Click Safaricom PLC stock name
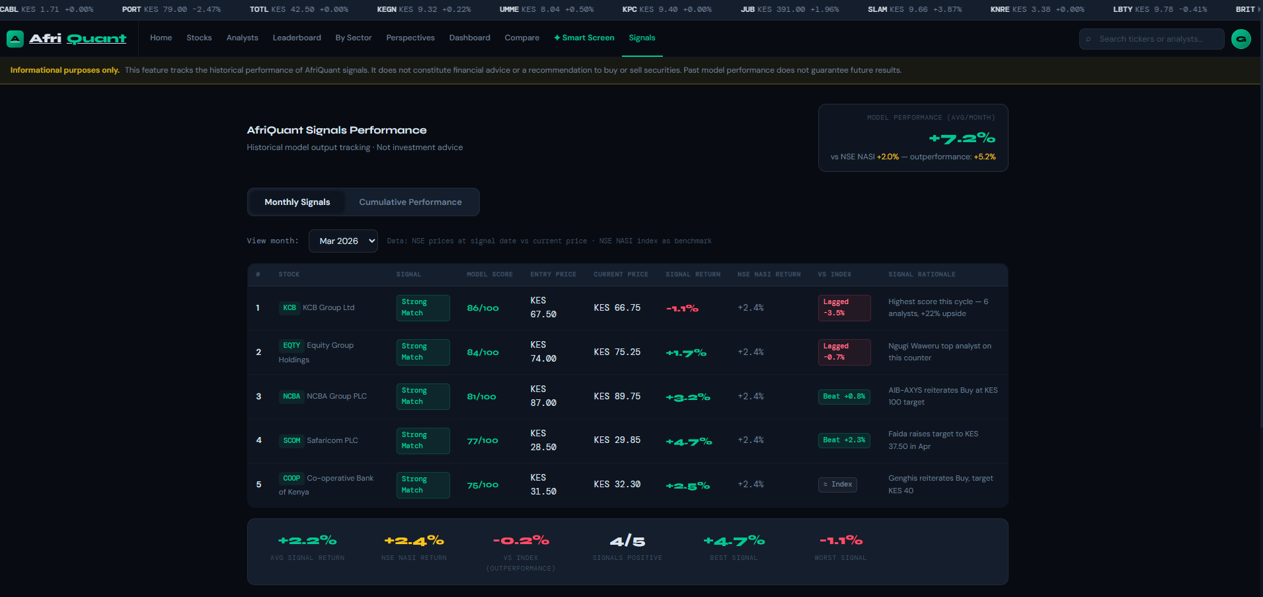1263x597 pixels. 332,440
